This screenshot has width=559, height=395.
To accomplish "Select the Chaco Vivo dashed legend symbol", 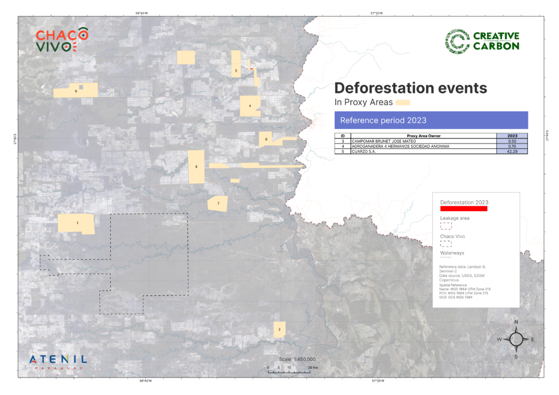I will 447,244.
